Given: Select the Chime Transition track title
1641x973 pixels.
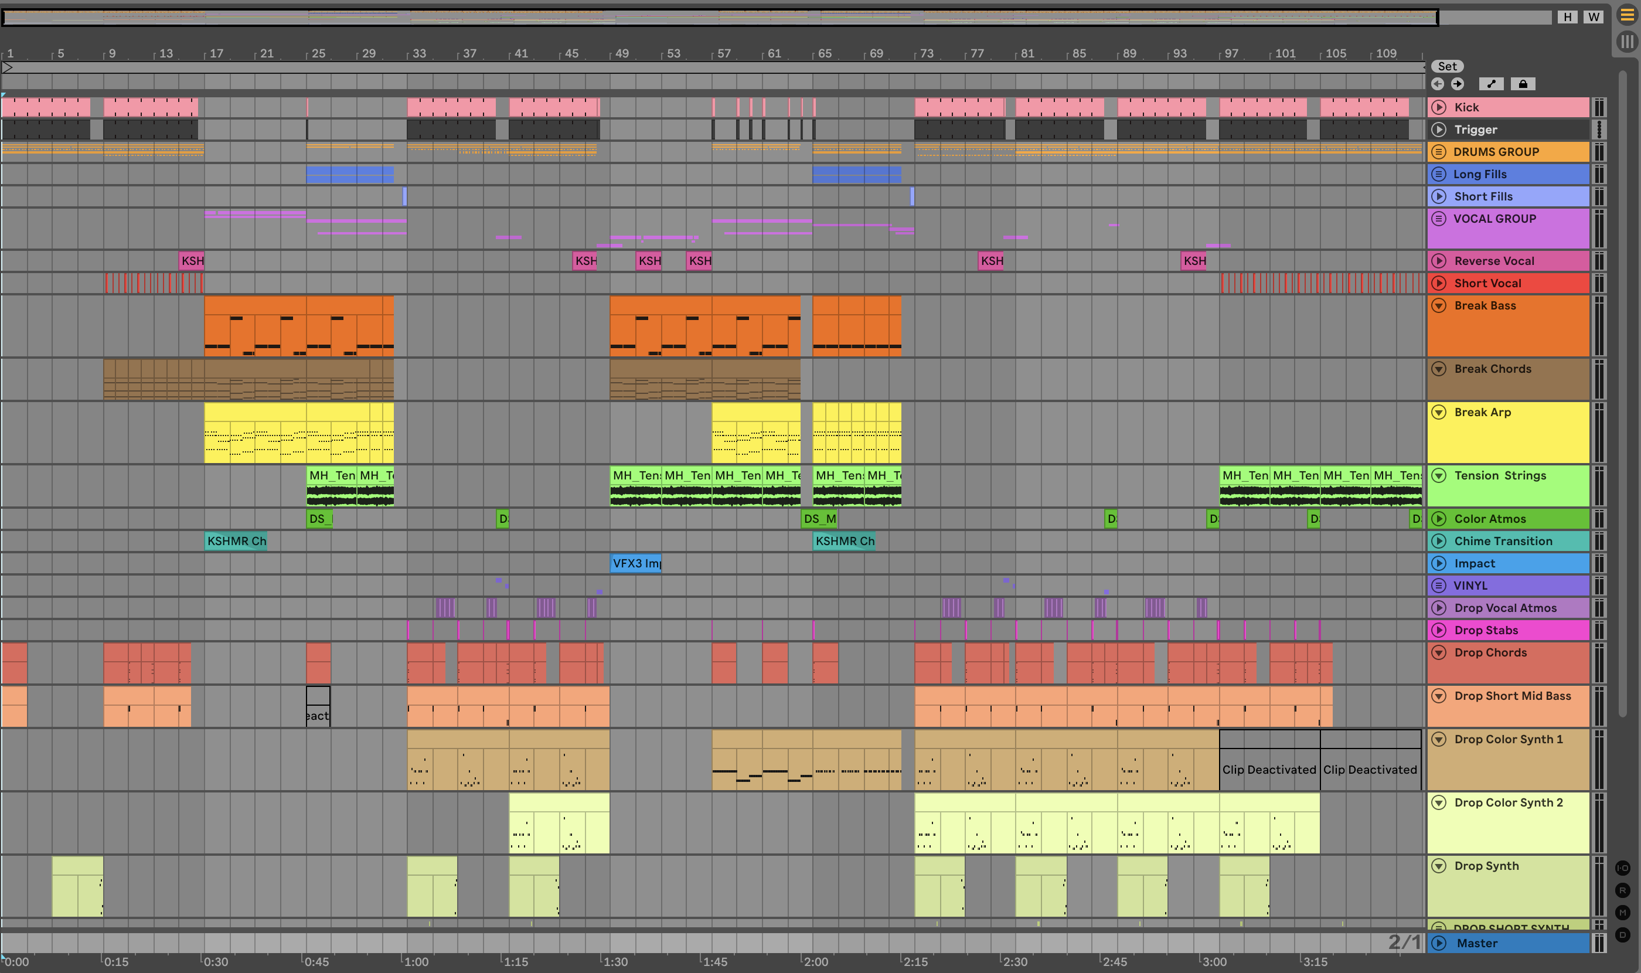Looking at the screenshot, I should 1503,542.
